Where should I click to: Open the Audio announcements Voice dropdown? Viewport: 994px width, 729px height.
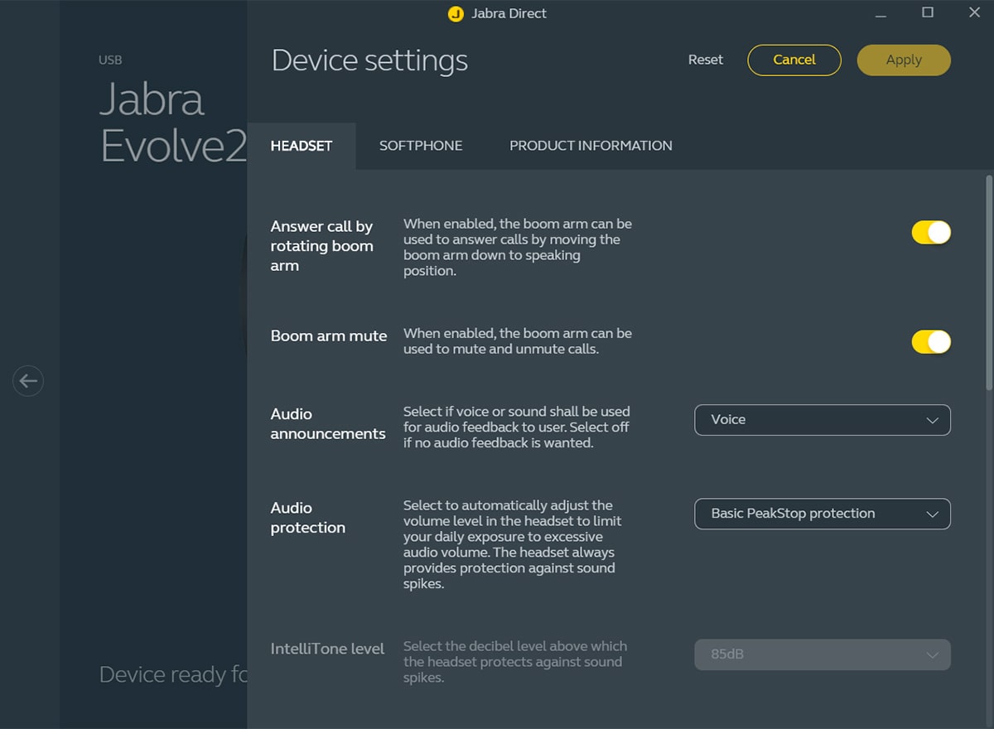822,420
